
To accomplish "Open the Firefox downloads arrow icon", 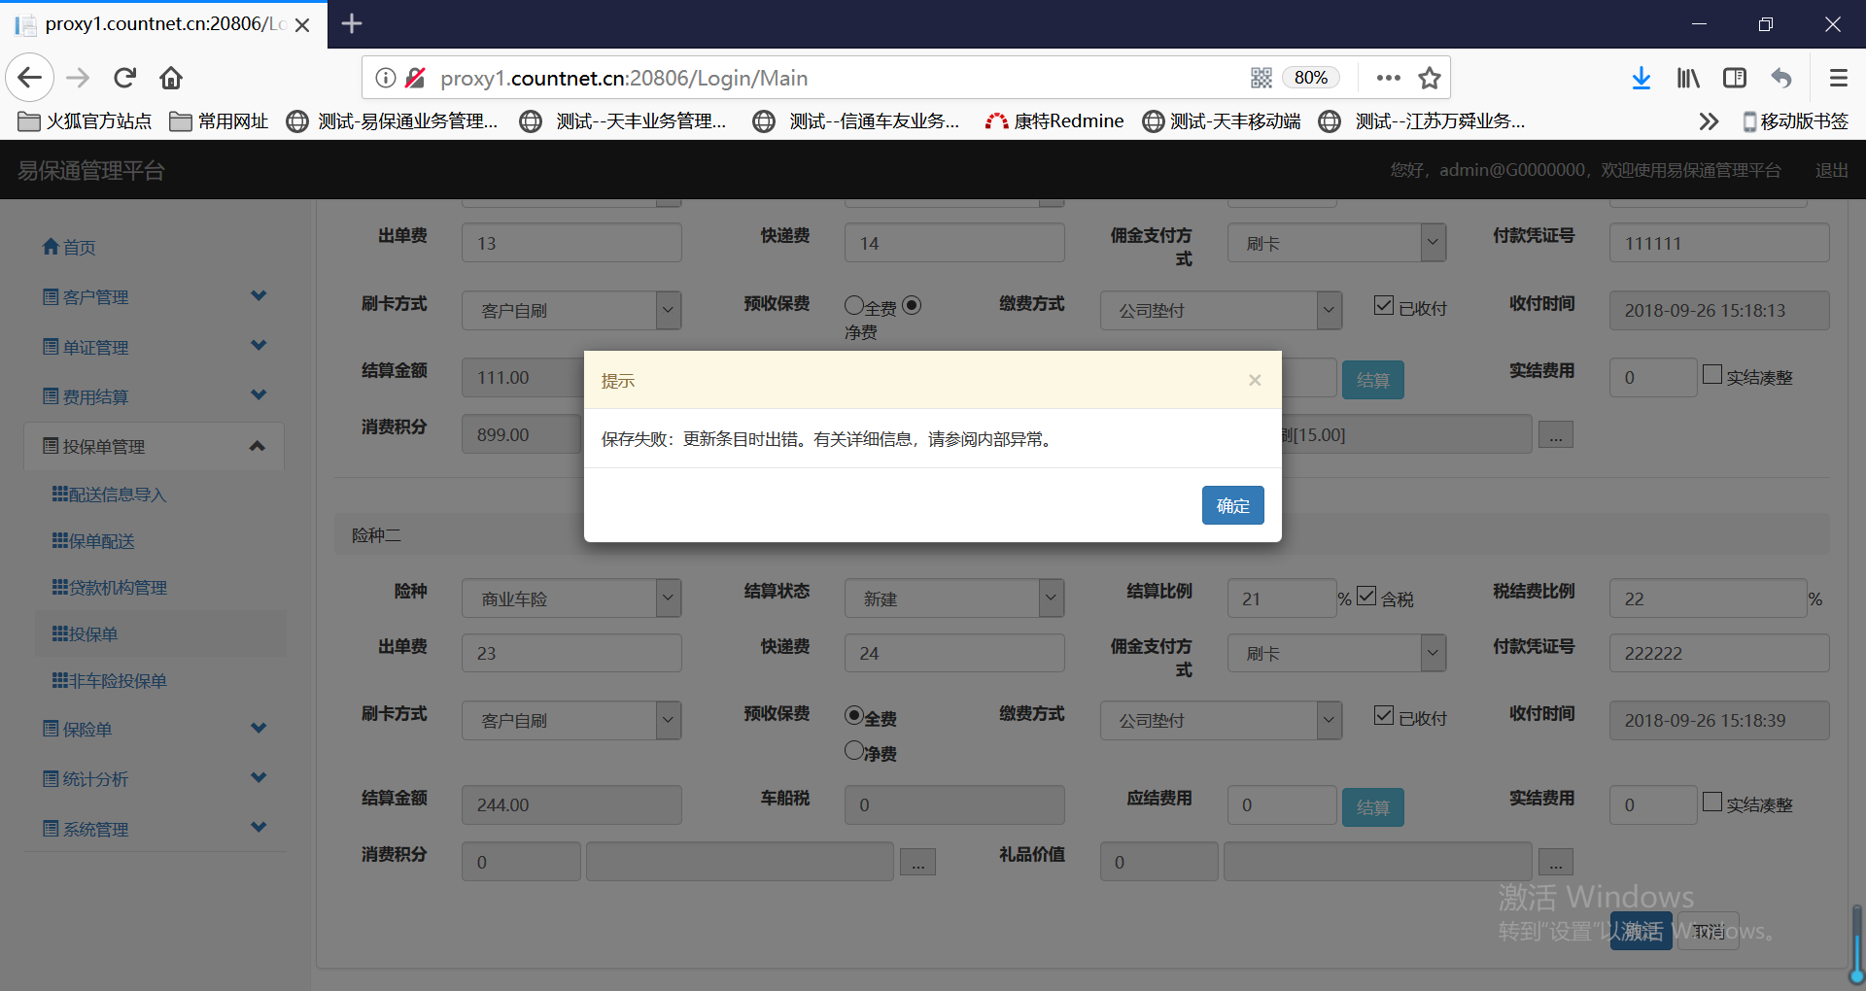I will [x=1641, y=78].
